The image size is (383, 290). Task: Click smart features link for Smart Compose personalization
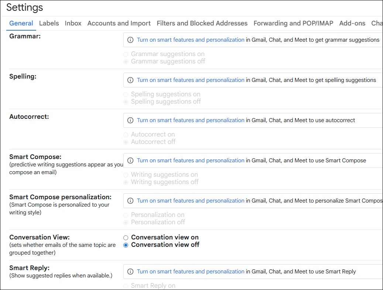coord(191,201)
